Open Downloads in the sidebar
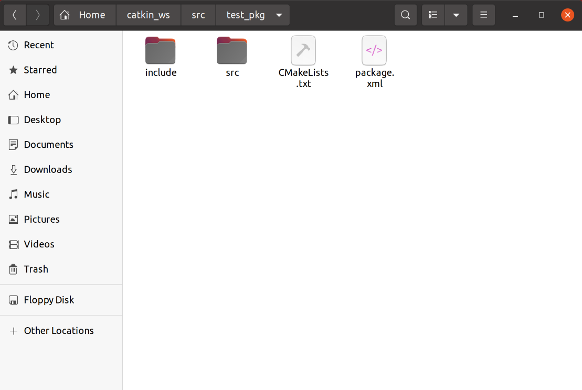The height and width of the screenshot is (390, 582). point(61,169)
